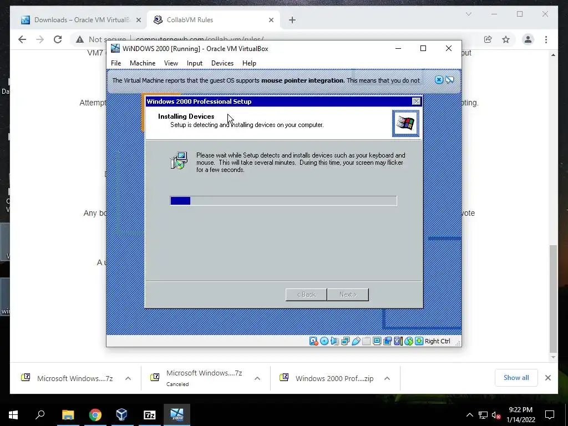568x426 pixels.
Task: Open the View menu in VirtualBox
Action: (171, 63)
